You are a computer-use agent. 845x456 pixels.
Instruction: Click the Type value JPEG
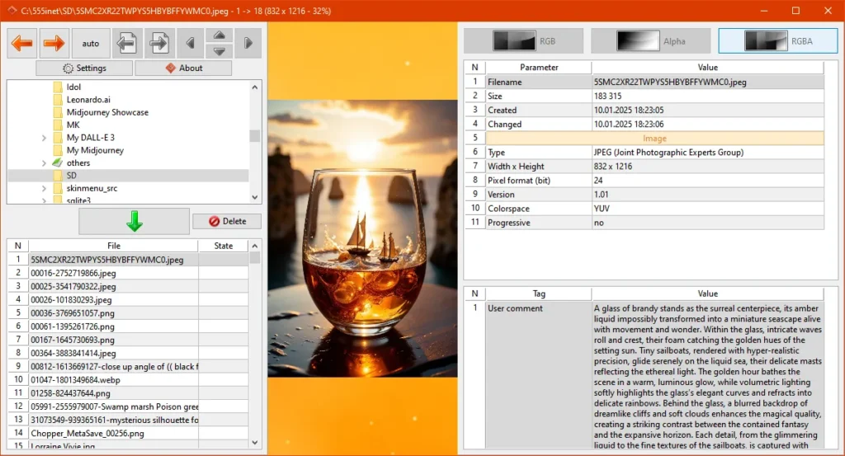(668, 153)
